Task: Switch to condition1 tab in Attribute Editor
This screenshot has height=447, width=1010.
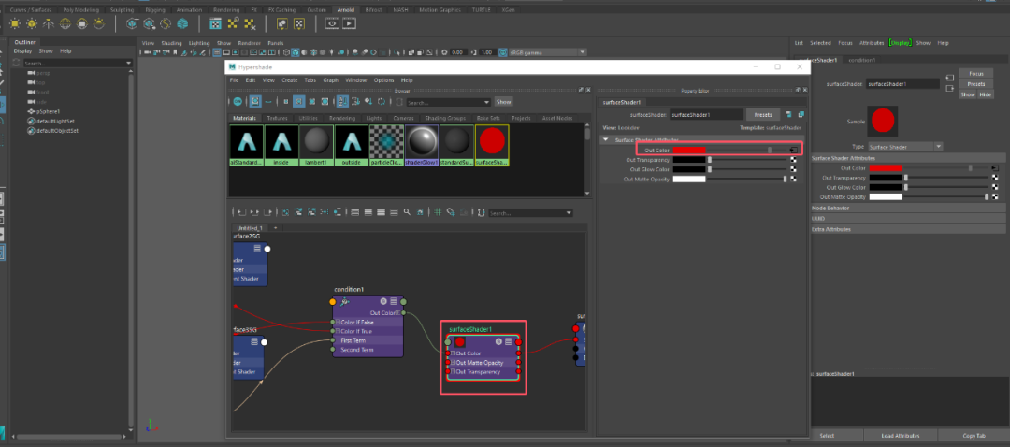Action: click(x=862, y=60)
